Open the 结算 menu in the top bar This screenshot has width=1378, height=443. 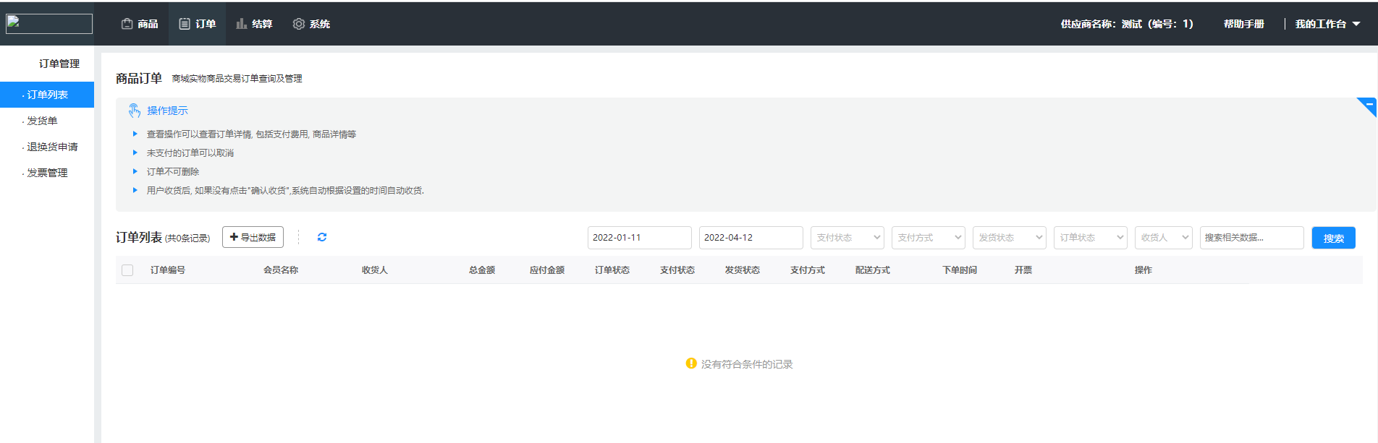point(254,24)
